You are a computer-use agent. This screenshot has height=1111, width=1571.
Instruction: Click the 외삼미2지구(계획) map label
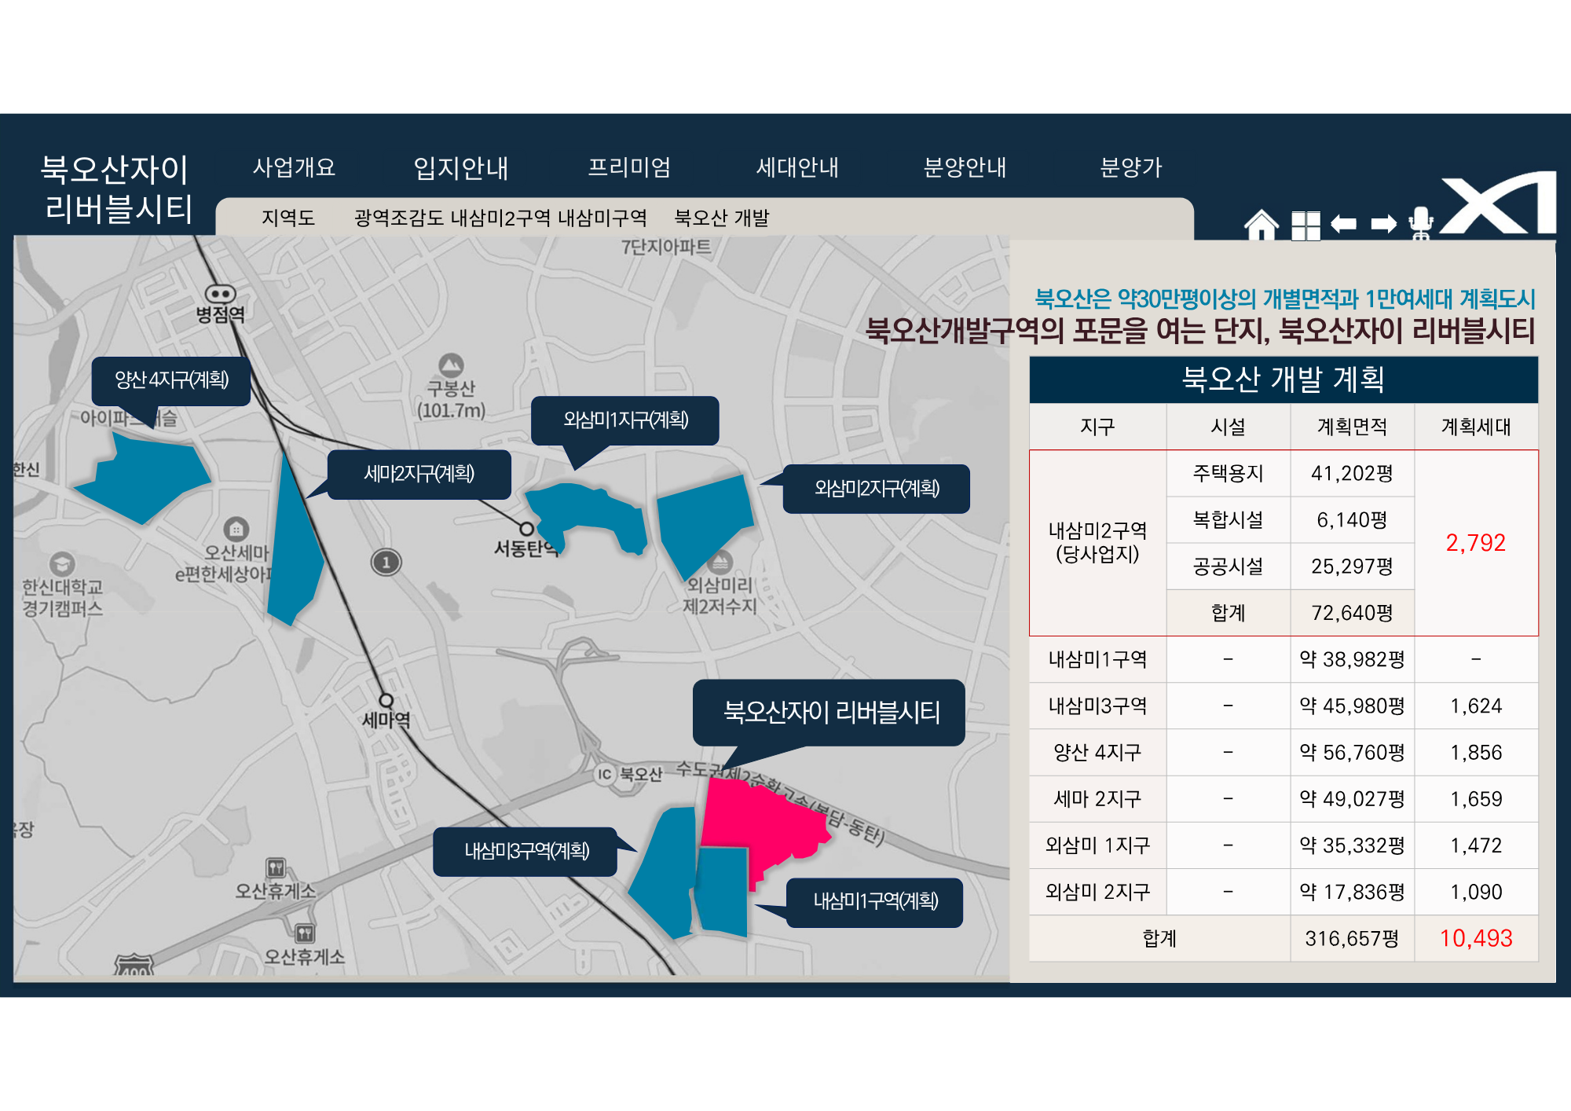click(876, 489)
